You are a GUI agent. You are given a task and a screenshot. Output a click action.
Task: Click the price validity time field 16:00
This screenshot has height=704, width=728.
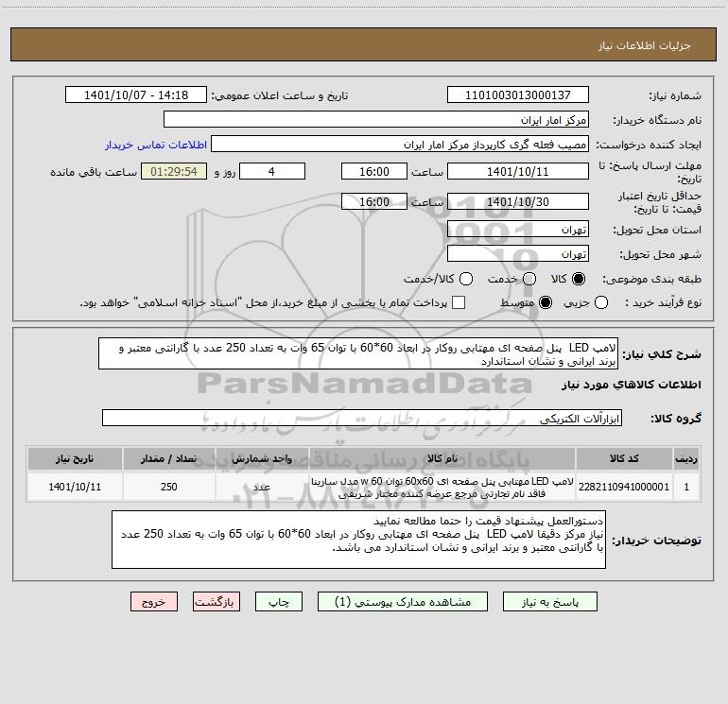pos(374,201)
